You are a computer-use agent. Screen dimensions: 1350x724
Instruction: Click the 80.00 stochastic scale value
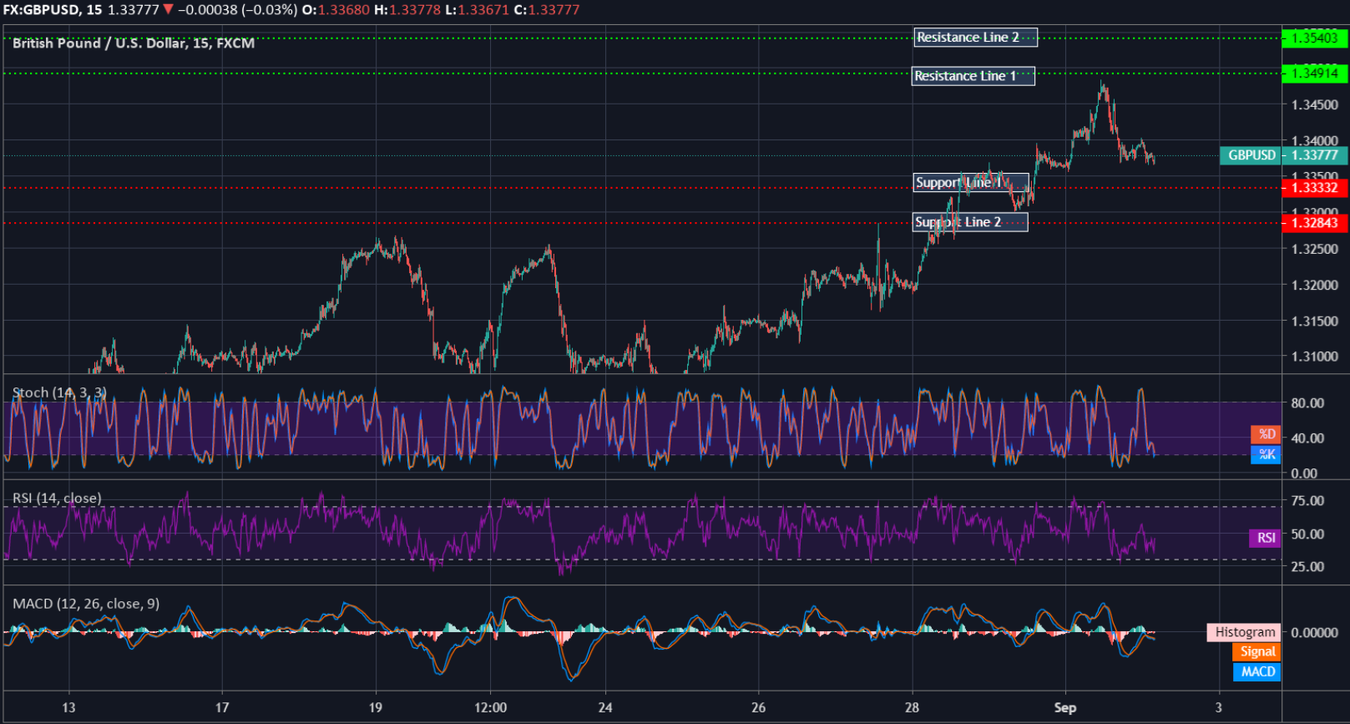1307,403
